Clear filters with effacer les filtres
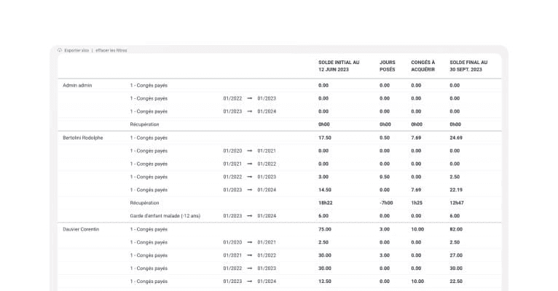This screenshot has width=558, height=291. pos(111,50)
